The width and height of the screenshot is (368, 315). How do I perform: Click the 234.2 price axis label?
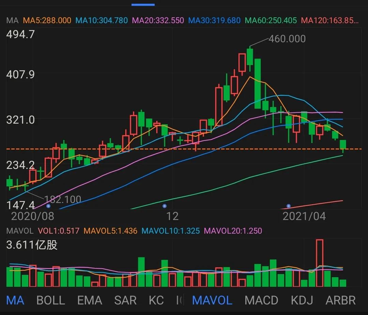click(20, 165)
